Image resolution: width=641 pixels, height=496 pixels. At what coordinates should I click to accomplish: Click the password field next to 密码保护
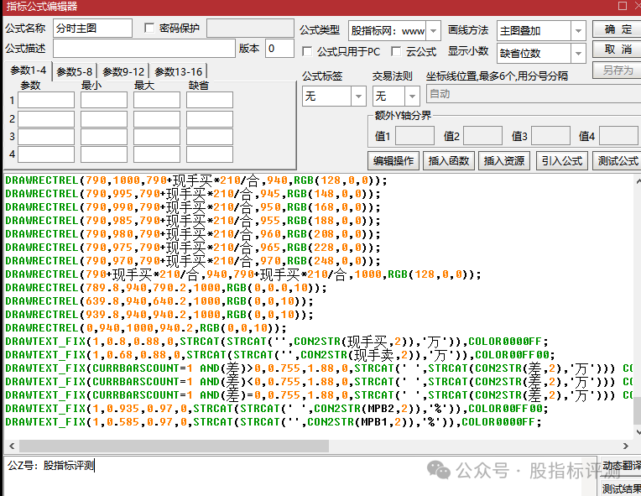tap(250, 28)
